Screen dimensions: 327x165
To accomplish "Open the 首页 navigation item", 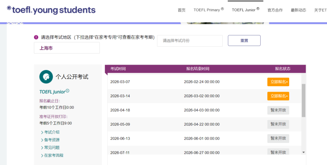I will [x=181, y=10].
